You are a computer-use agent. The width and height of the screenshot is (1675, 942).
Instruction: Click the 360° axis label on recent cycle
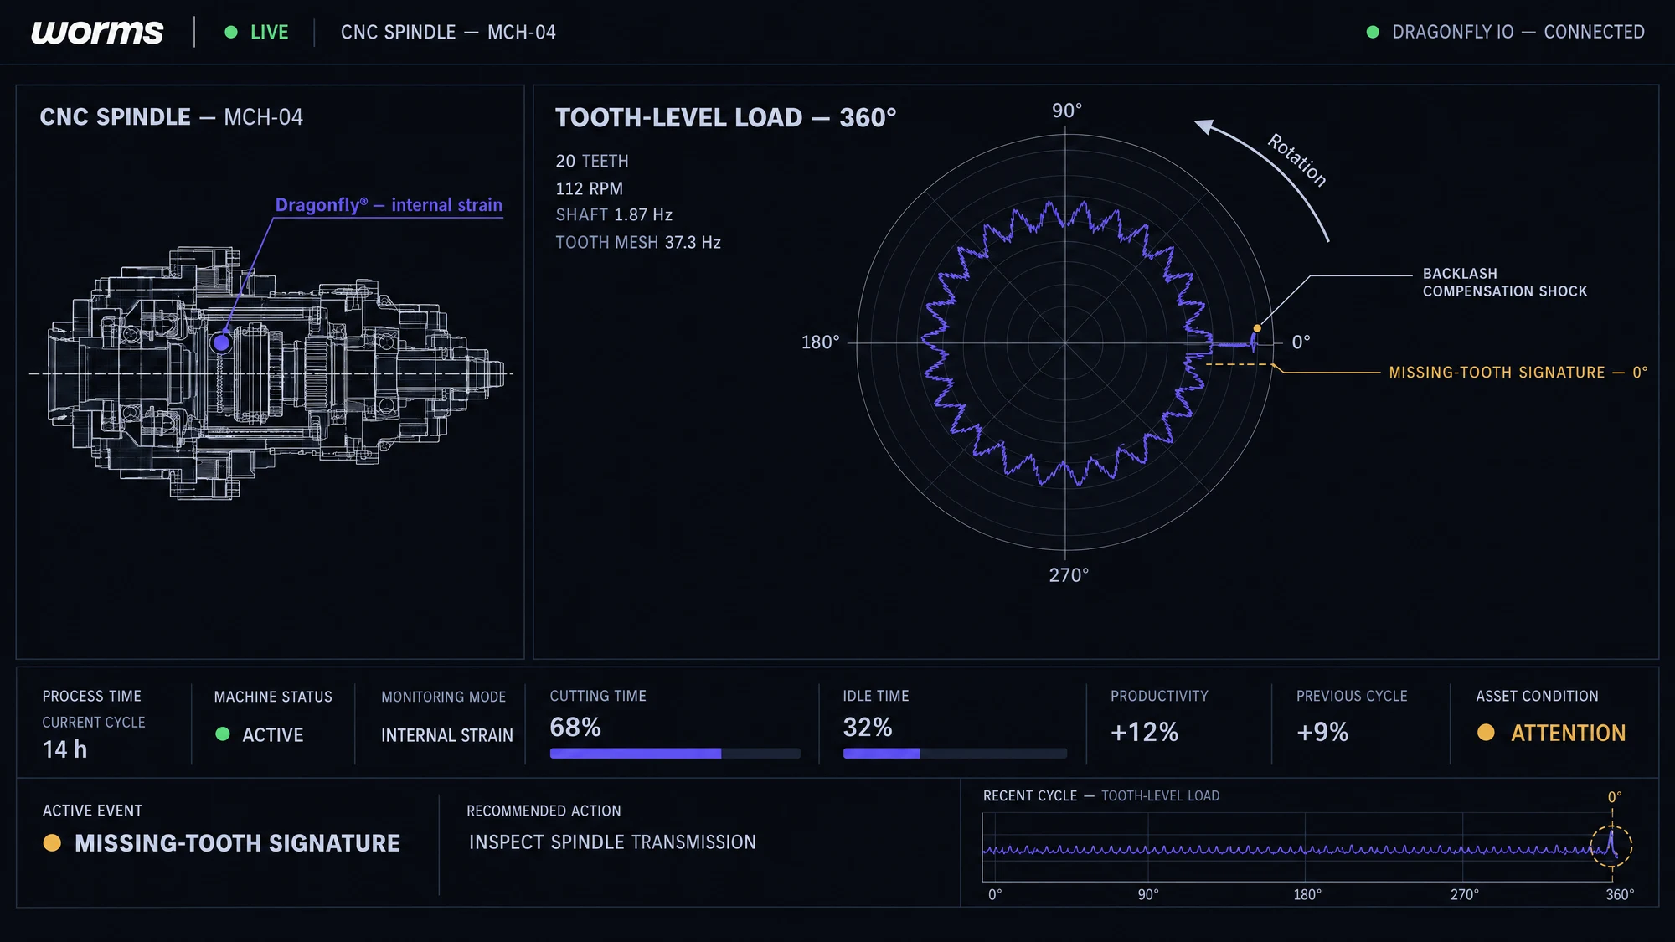(x=1620, y=895)
